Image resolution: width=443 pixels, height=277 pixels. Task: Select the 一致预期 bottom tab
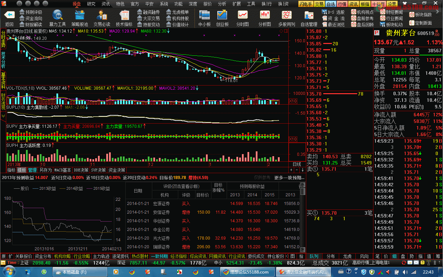tap(159, 256)
